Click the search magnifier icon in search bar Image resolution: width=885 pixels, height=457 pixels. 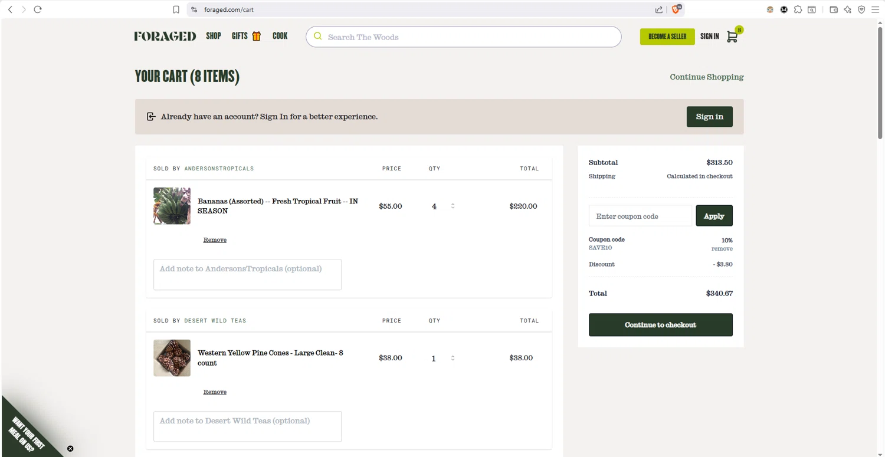[x=318, y=37]
